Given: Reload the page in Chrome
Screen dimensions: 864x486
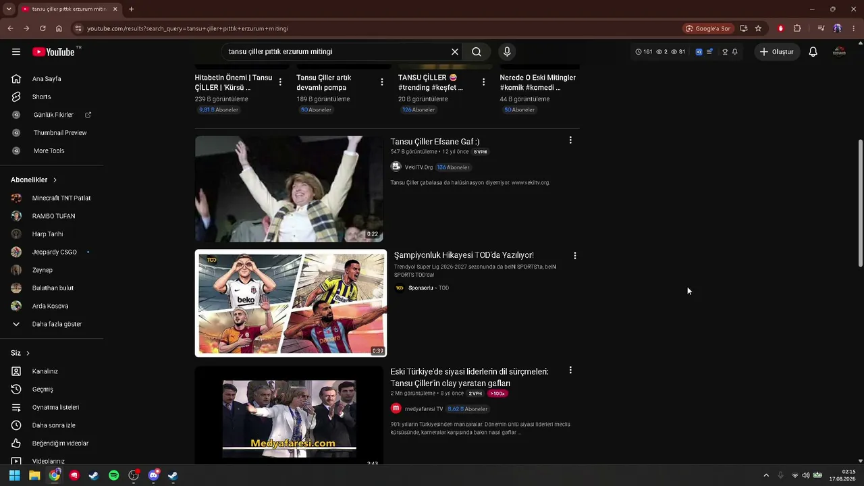Looking at the screenshot, I should point(43,28).
